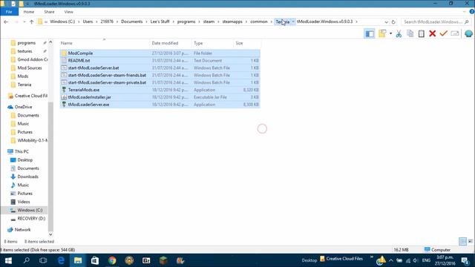Open the File menu tab
The width and height of the screenshot is (475, 267).
tap(9, 12)
